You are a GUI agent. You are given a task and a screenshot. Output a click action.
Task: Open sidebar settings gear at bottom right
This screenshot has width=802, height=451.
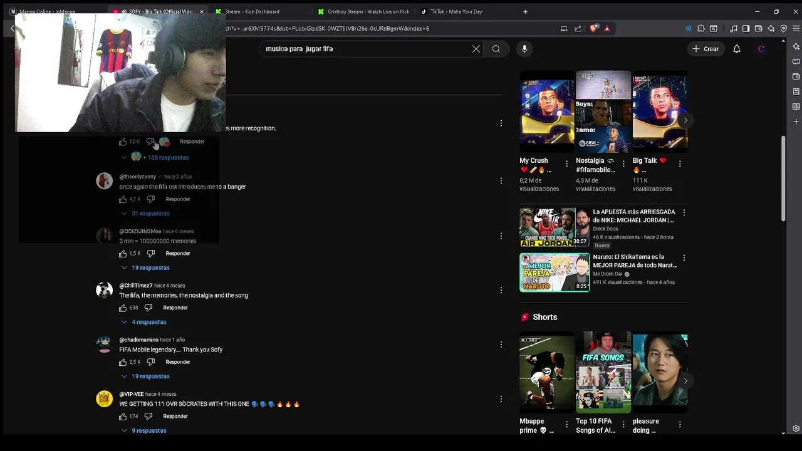pyautogui.click(x=796, y=428)
